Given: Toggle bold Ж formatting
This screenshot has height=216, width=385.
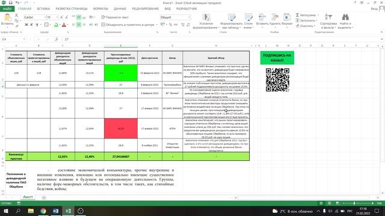Looking at the screenshot, I should point(26,25).
